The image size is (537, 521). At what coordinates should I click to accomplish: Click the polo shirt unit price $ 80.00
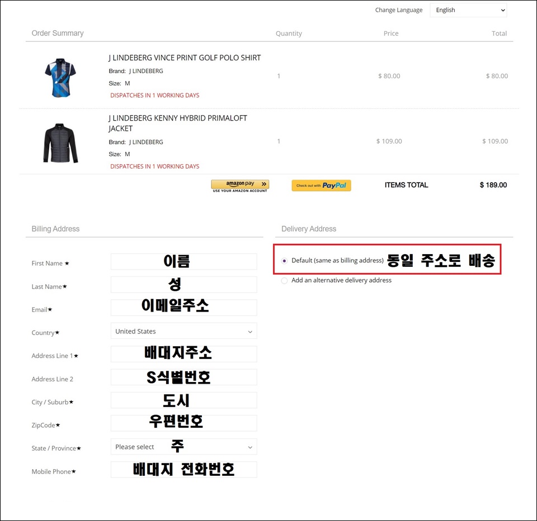pyautogui.click(x=389, y=76)
